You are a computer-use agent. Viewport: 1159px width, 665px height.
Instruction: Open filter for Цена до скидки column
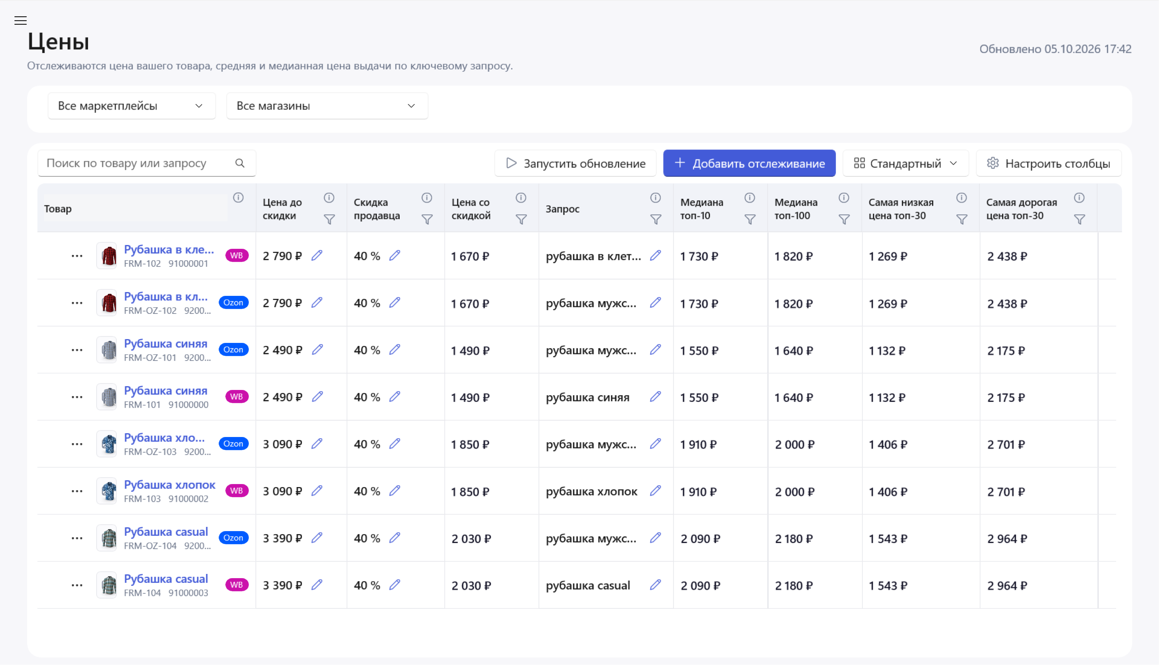329,220
